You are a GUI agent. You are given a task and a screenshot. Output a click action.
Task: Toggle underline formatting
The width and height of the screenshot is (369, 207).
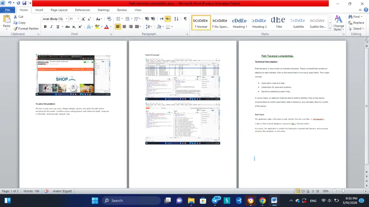tap(58, 27)
